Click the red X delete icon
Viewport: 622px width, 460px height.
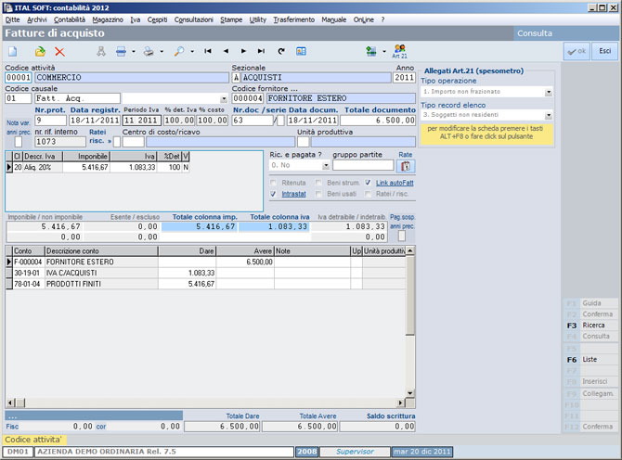(x=60, y=52)
